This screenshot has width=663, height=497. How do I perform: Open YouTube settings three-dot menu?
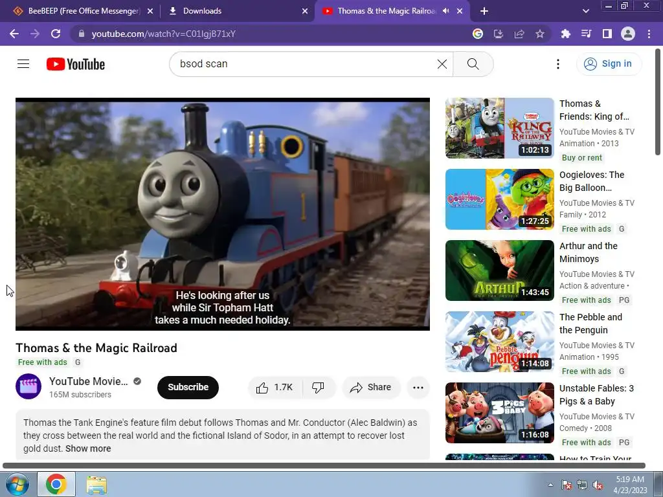point(557,64)
